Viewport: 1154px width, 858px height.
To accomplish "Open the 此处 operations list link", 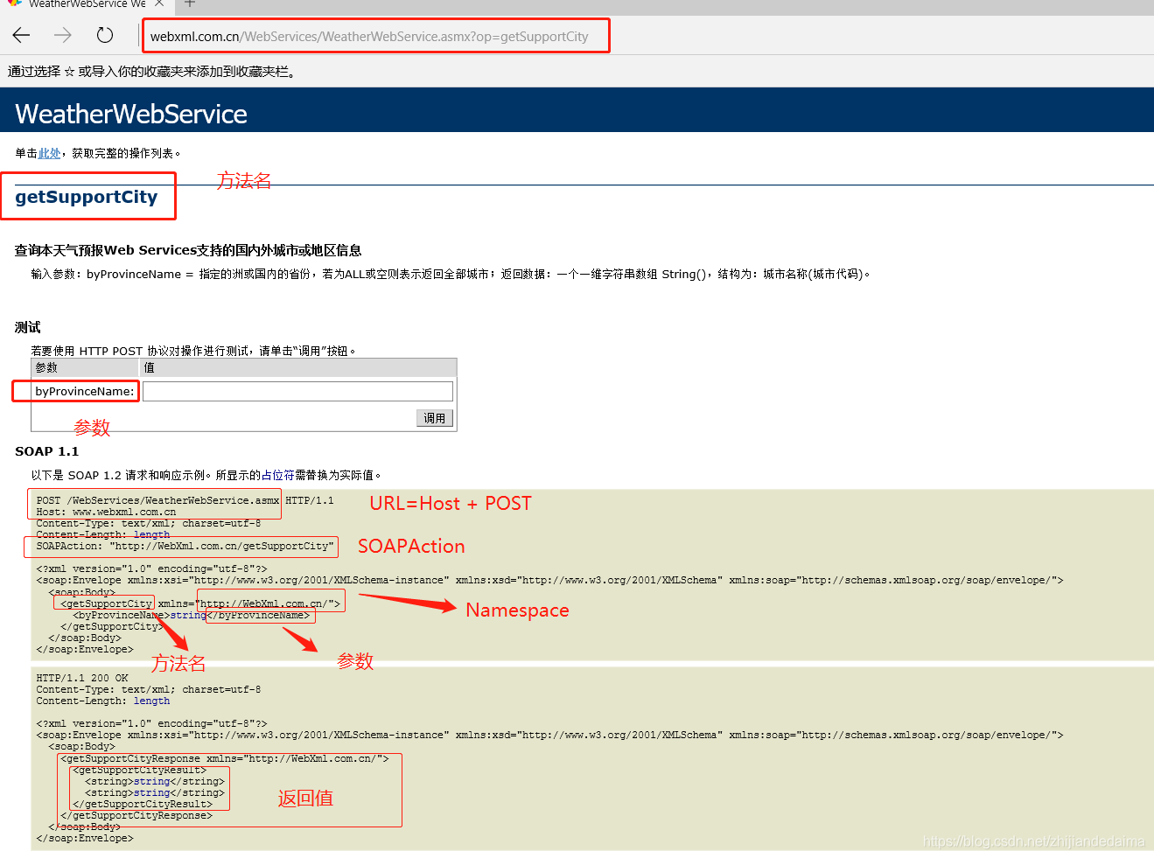I will 49,153.
